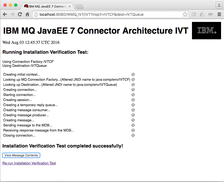Image resolution: width=224 pixels, height=182 pixels.
Task: Open the Angular extension icon
Action: (194, 14)
